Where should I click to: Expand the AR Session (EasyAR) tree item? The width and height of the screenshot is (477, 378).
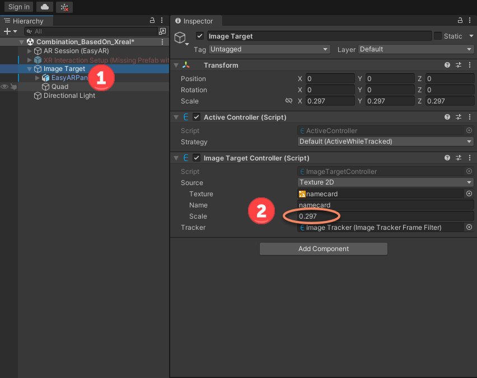point(30,51)
